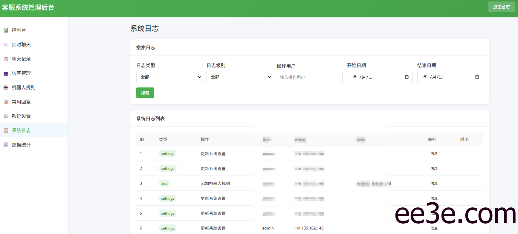The image size is (518, 234).
Task: Expand the 日志类型 dropdown
Action: 169,77
